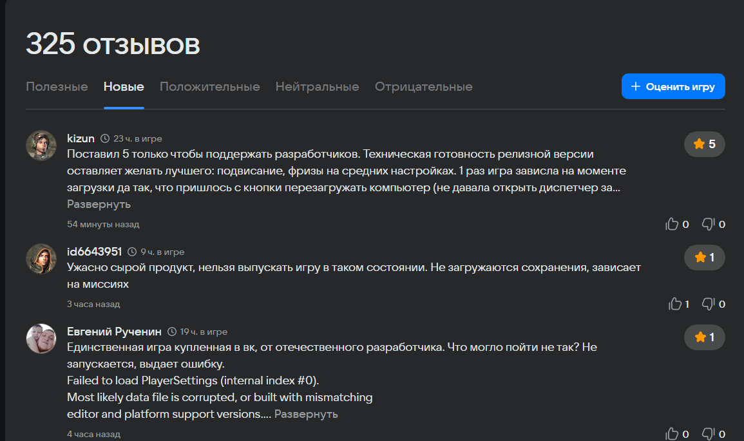Image resolution: width=744 pixels, height=441 pixels.
Task: Show the Нейтральные reviews tab
Action: coord(317,87)
